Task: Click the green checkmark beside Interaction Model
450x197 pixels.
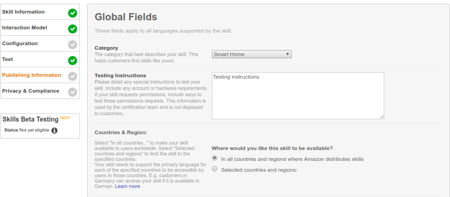Action: pos(73,29)
